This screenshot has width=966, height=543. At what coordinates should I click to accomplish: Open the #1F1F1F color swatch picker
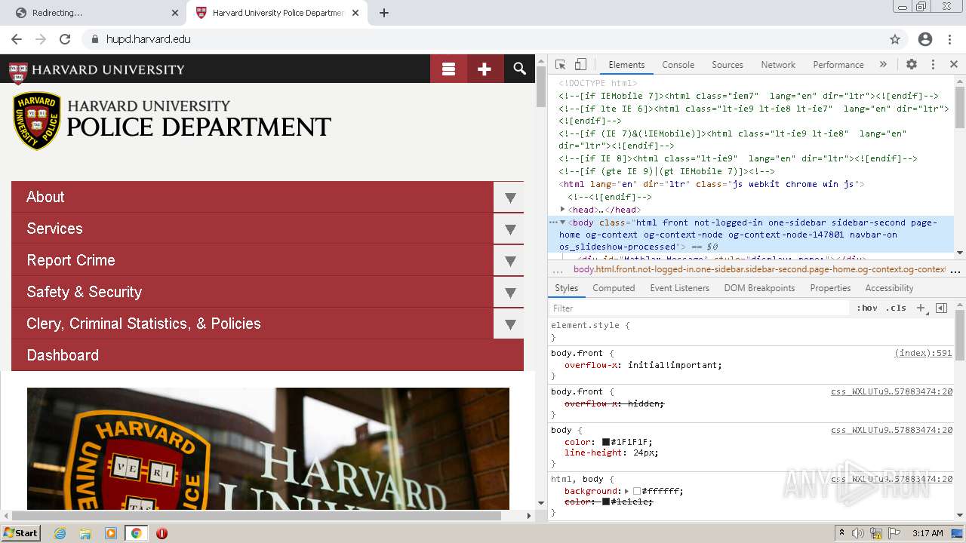coord(606,442)
